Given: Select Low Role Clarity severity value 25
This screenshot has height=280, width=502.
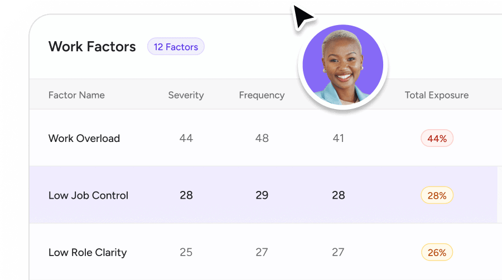Looking at the screenshot, I should point(186,252).
